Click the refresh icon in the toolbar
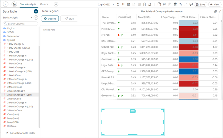 click(x=118, y=4)
